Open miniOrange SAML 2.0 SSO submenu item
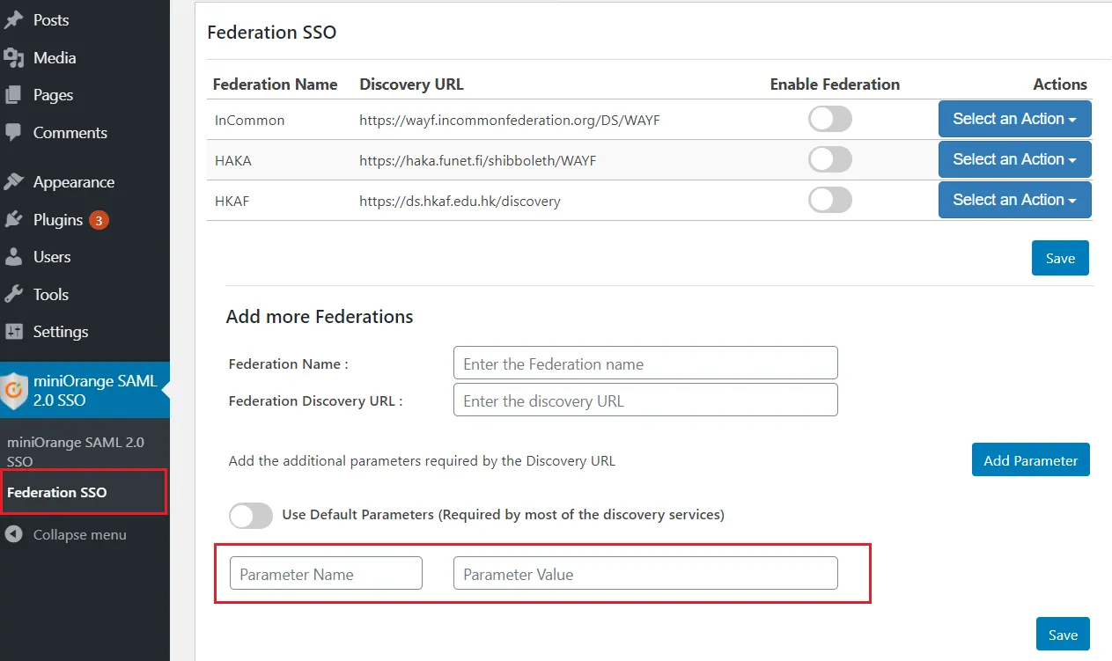This screenshot has height=661, width=1112. point(76,452)
